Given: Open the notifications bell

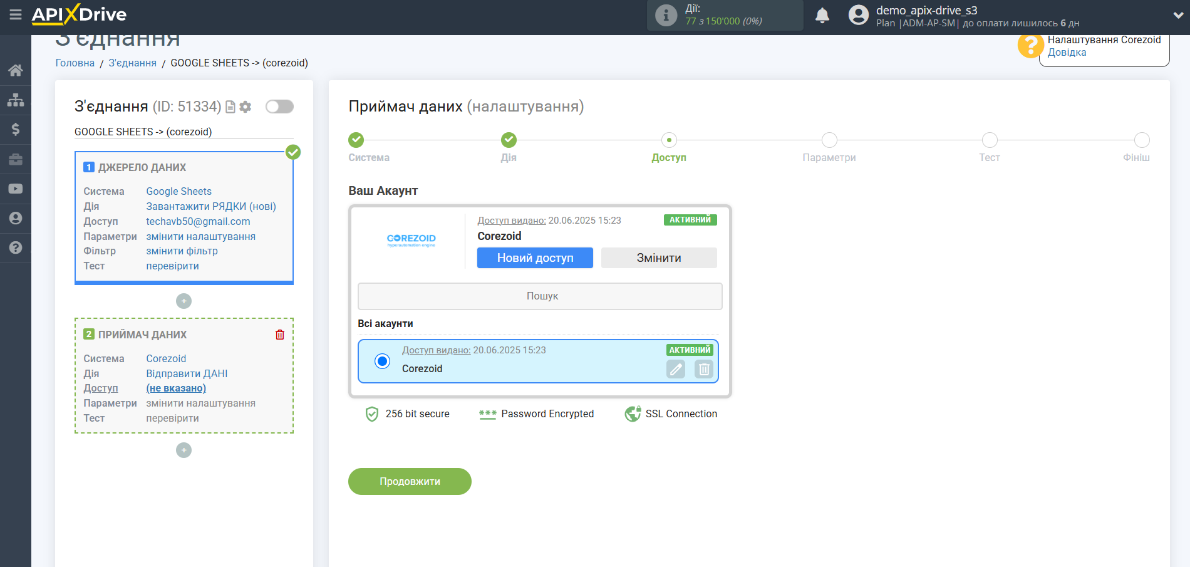Looking at the screenshot, I should point(822,15).
